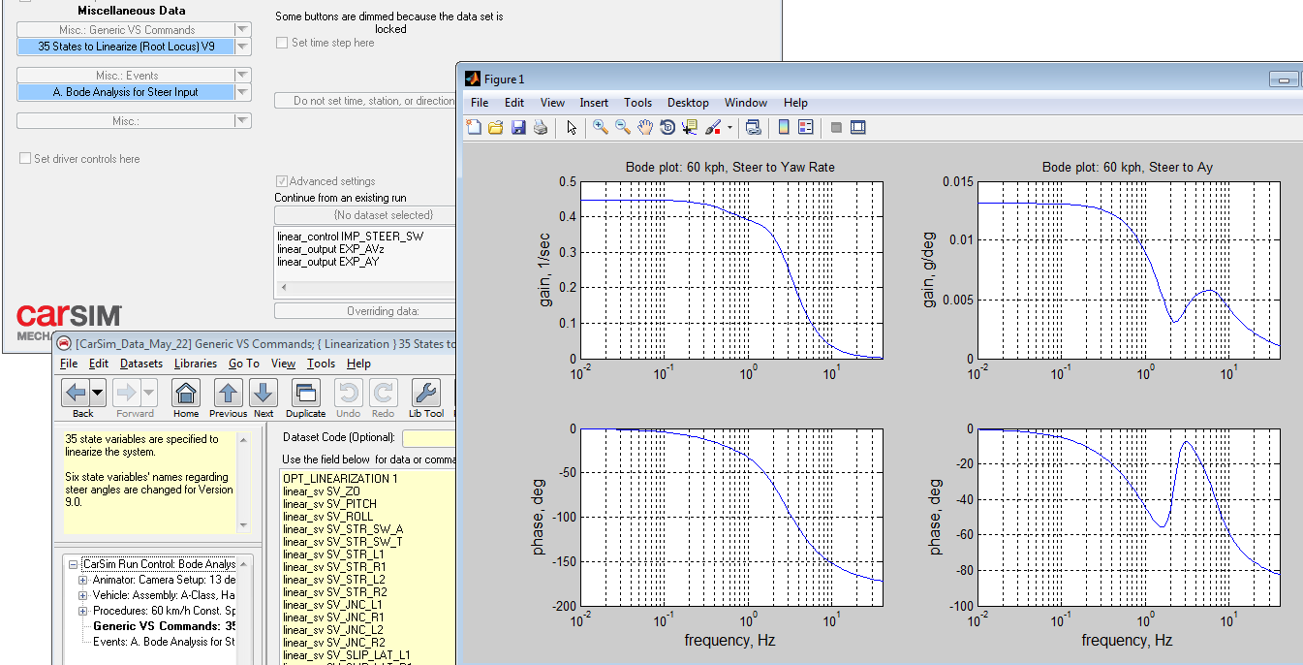Select Events: A. Bode Analysis tree item
Screen dimensions: 1303x665
[x=165, y=642]
